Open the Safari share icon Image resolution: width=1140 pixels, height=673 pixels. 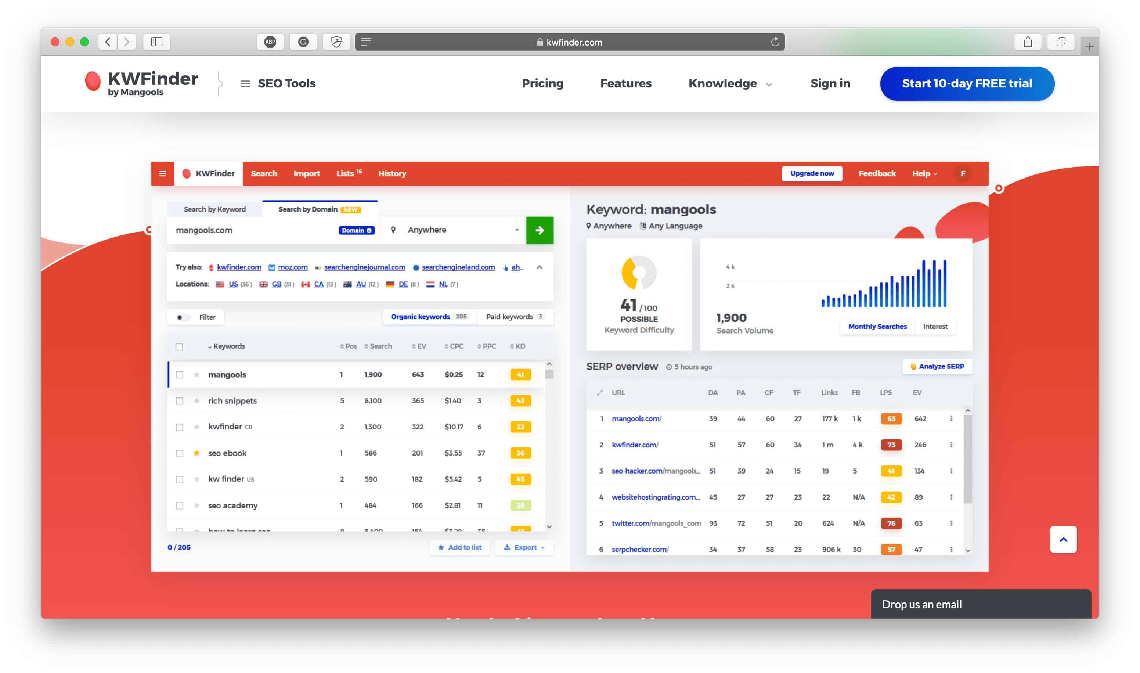(x=1028, y=42)
